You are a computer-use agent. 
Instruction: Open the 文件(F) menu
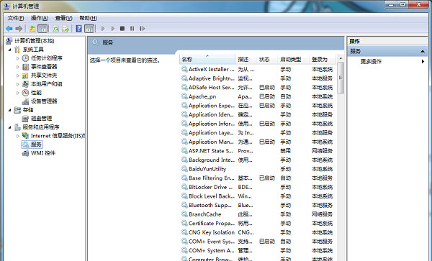coord(16,18)
